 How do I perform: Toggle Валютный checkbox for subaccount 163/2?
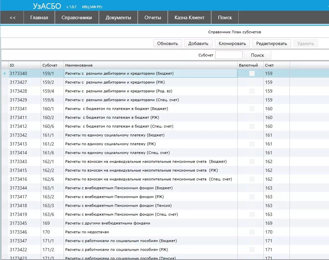[x=252, y=197]
